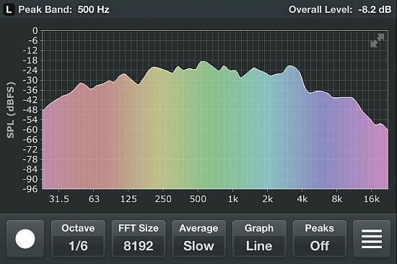Change the Octave 1/6 setting
397x264 pixels.
pos(78,239)
